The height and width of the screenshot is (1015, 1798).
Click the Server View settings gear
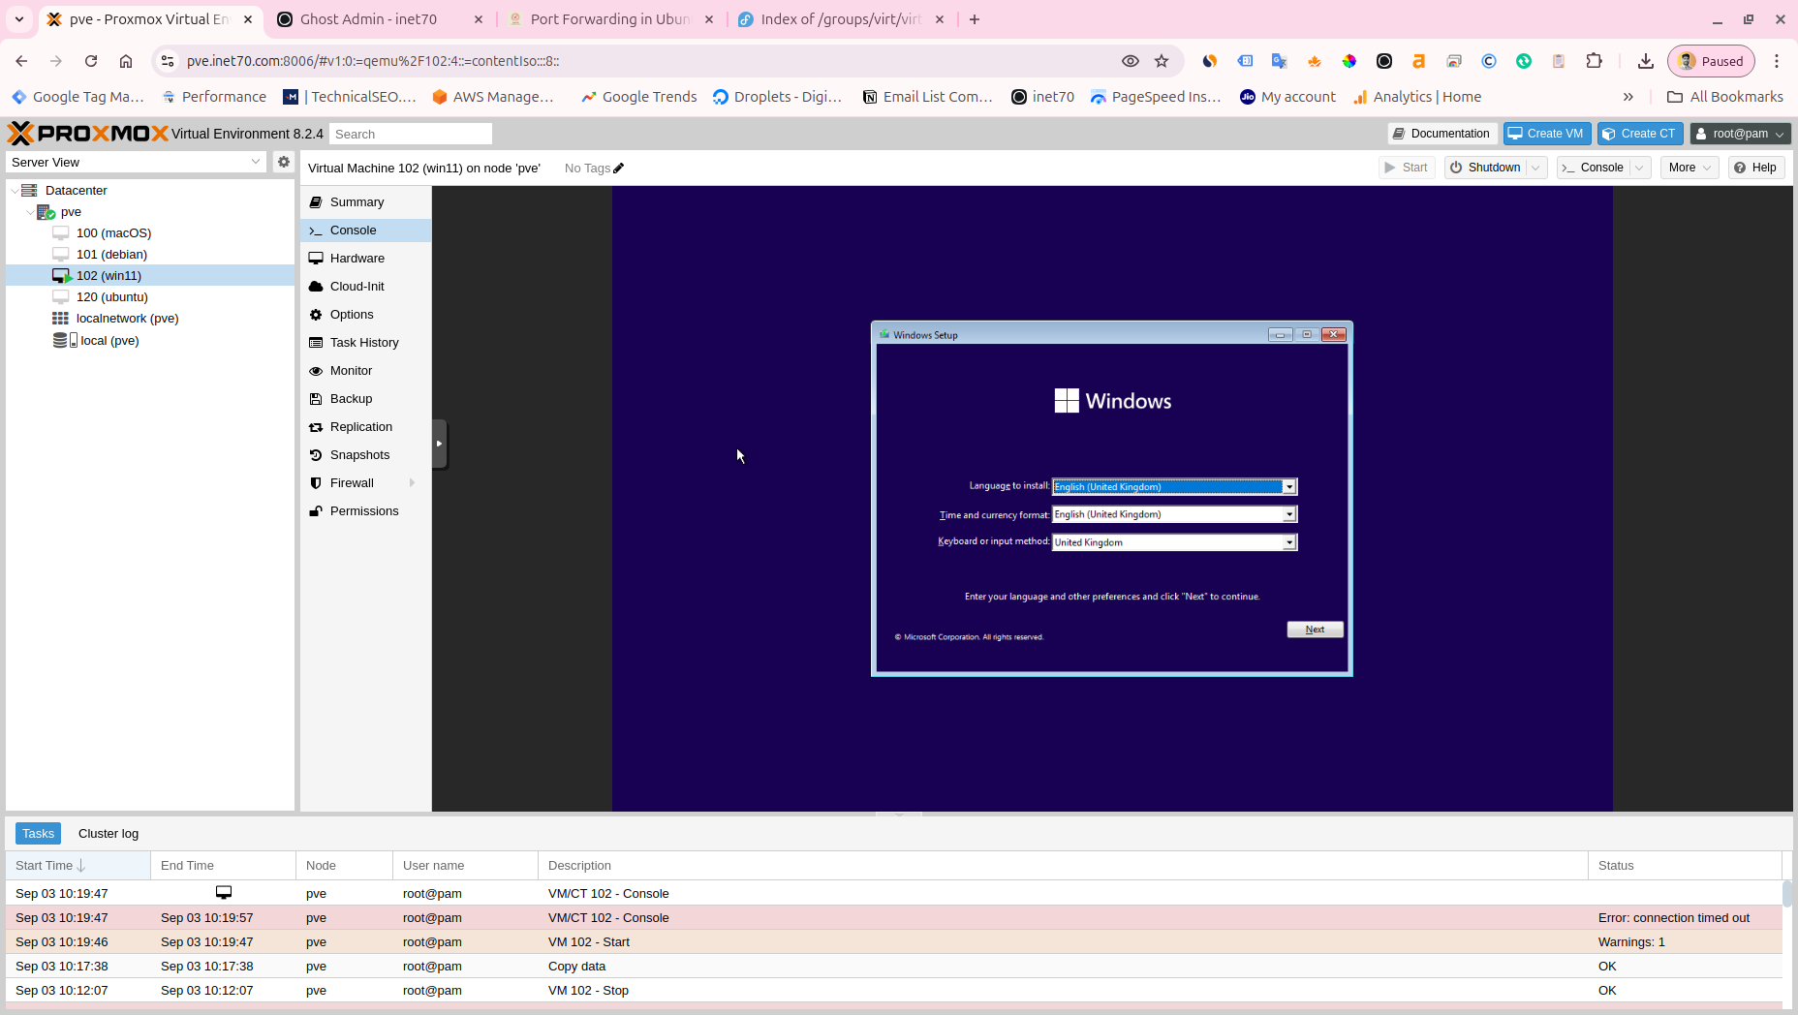click(284, 162)
